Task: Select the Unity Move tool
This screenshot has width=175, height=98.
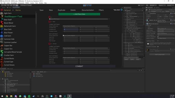Action: pos(5,5)
